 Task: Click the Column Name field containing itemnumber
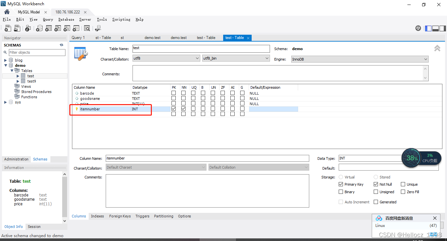click(207, 158)
